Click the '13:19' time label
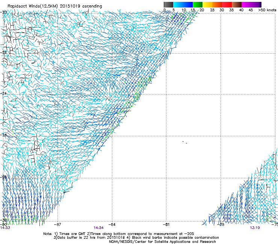Image resolution: width=278 pixels, height=244 pixels. (x=255, y=228)
